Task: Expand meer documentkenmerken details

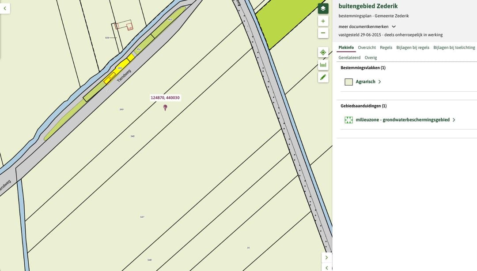Action: 394,26
